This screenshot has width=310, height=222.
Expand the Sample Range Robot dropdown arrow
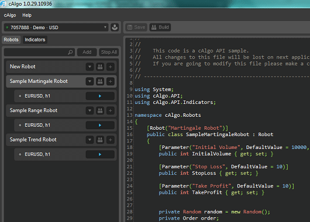coord(89,110)
